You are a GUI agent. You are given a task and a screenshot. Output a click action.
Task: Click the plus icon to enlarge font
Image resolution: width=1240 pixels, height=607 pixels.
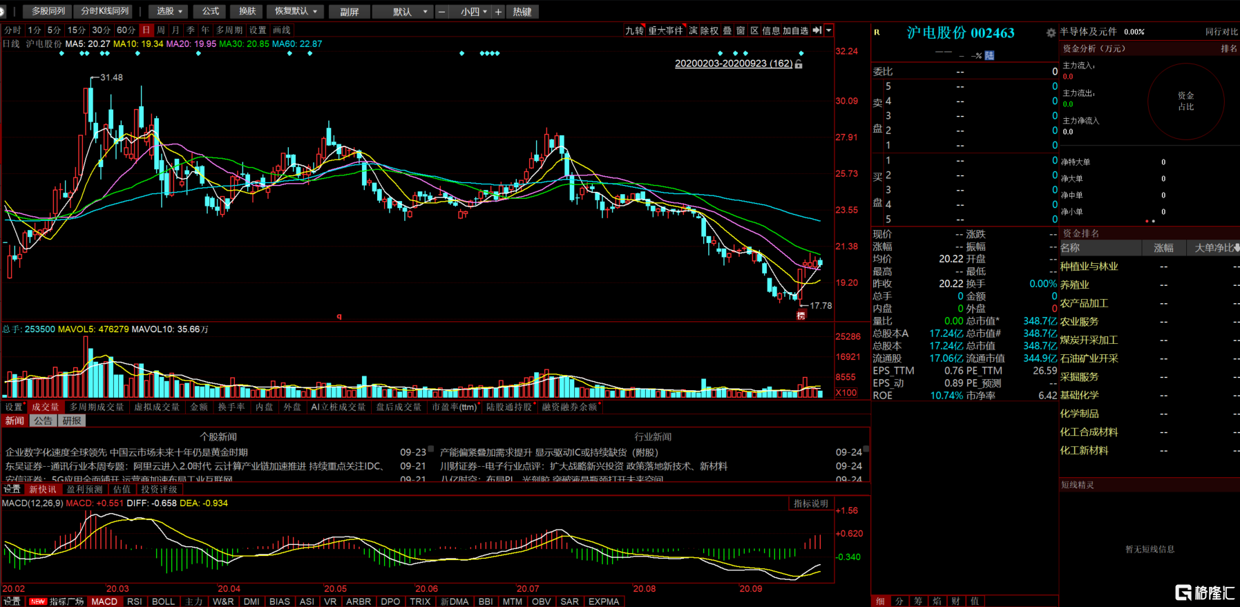[x=498, y=12]
